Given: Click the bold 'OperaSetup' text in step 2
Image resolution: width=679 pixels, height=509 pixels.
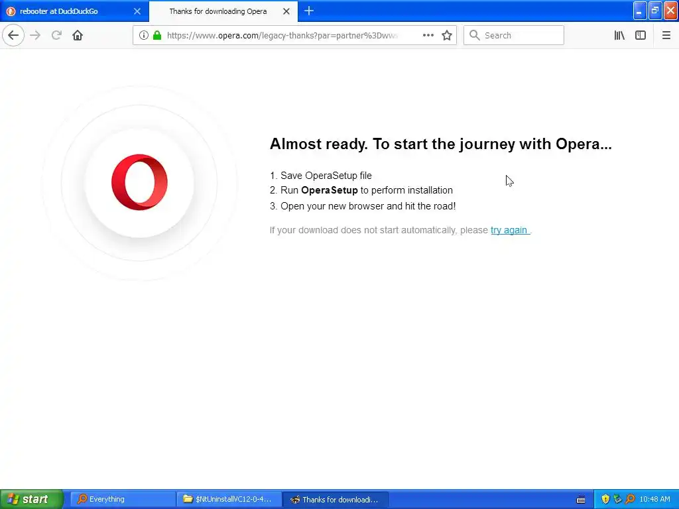Looking at the screenshot, I should pyautogui.click(x=330, y=190).
